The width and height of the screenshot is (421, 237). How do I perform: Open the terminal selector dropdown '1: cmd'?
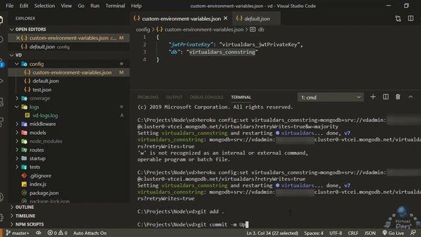[330, 97]
